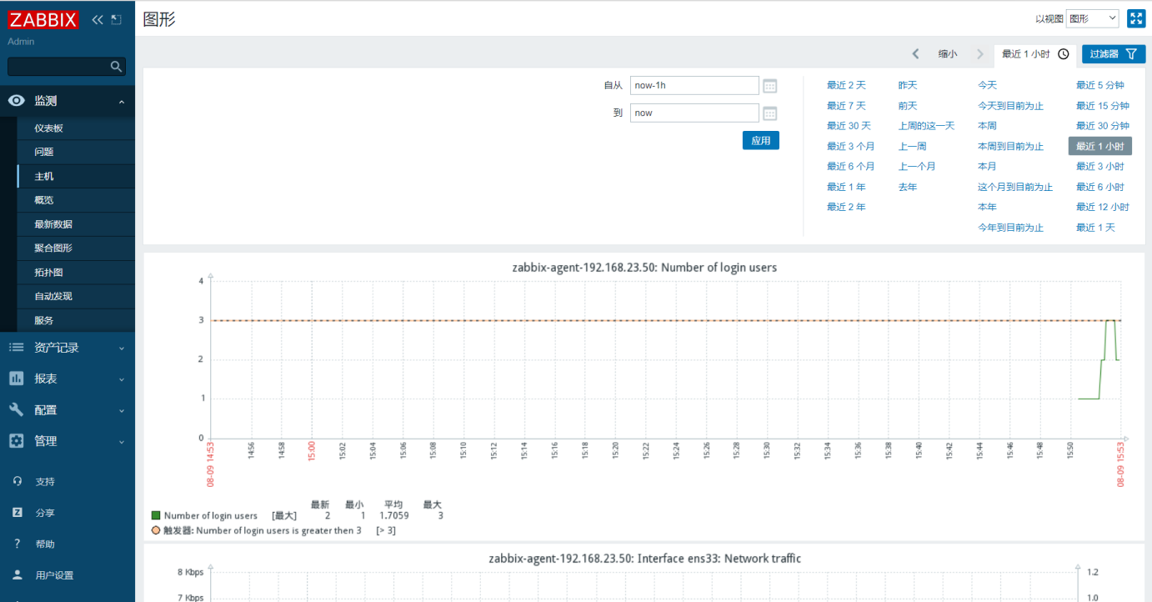Choose the 最近 15 分钟 time range
Viewport: 1152px width, 602px height.
[x=1102, y=106]
